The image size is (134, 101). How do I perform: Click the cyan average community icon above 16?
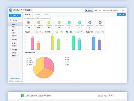(x=80, y=23)
